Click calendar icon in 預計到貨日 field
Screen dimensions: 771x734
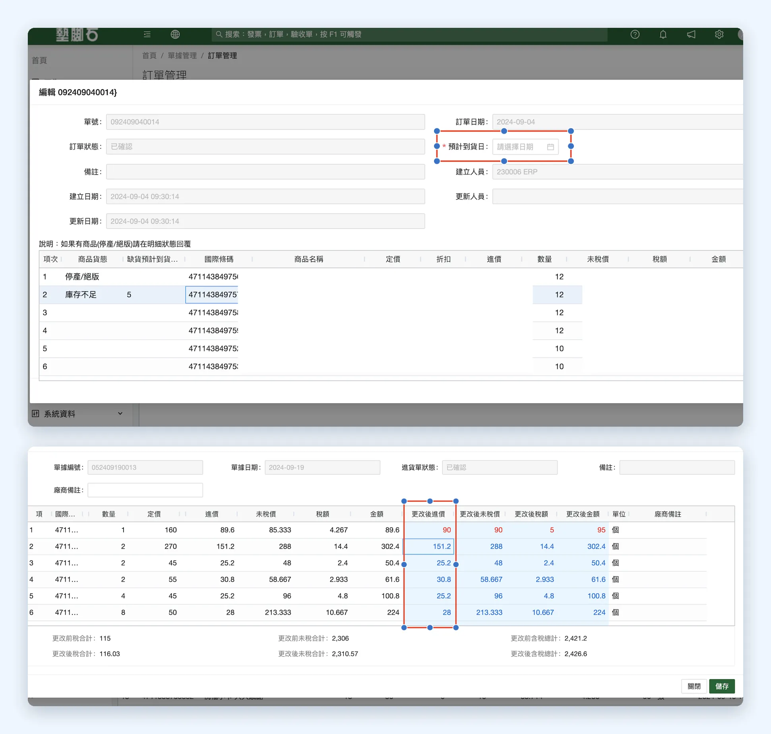tap(550, 147)
